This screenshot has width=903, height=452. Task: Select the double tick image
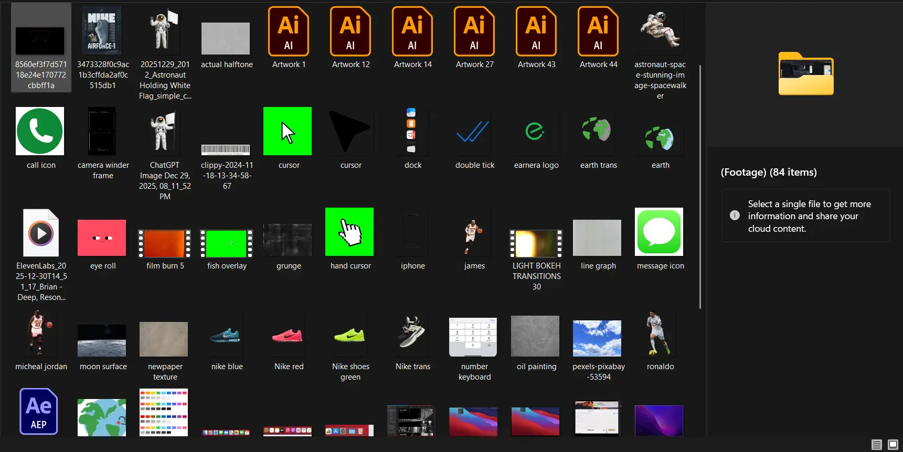(473, 131)
